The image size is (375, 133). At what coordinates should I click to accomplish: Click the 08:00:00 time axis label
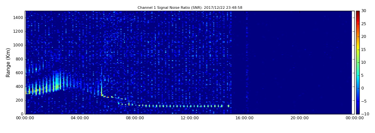[135, 118]
